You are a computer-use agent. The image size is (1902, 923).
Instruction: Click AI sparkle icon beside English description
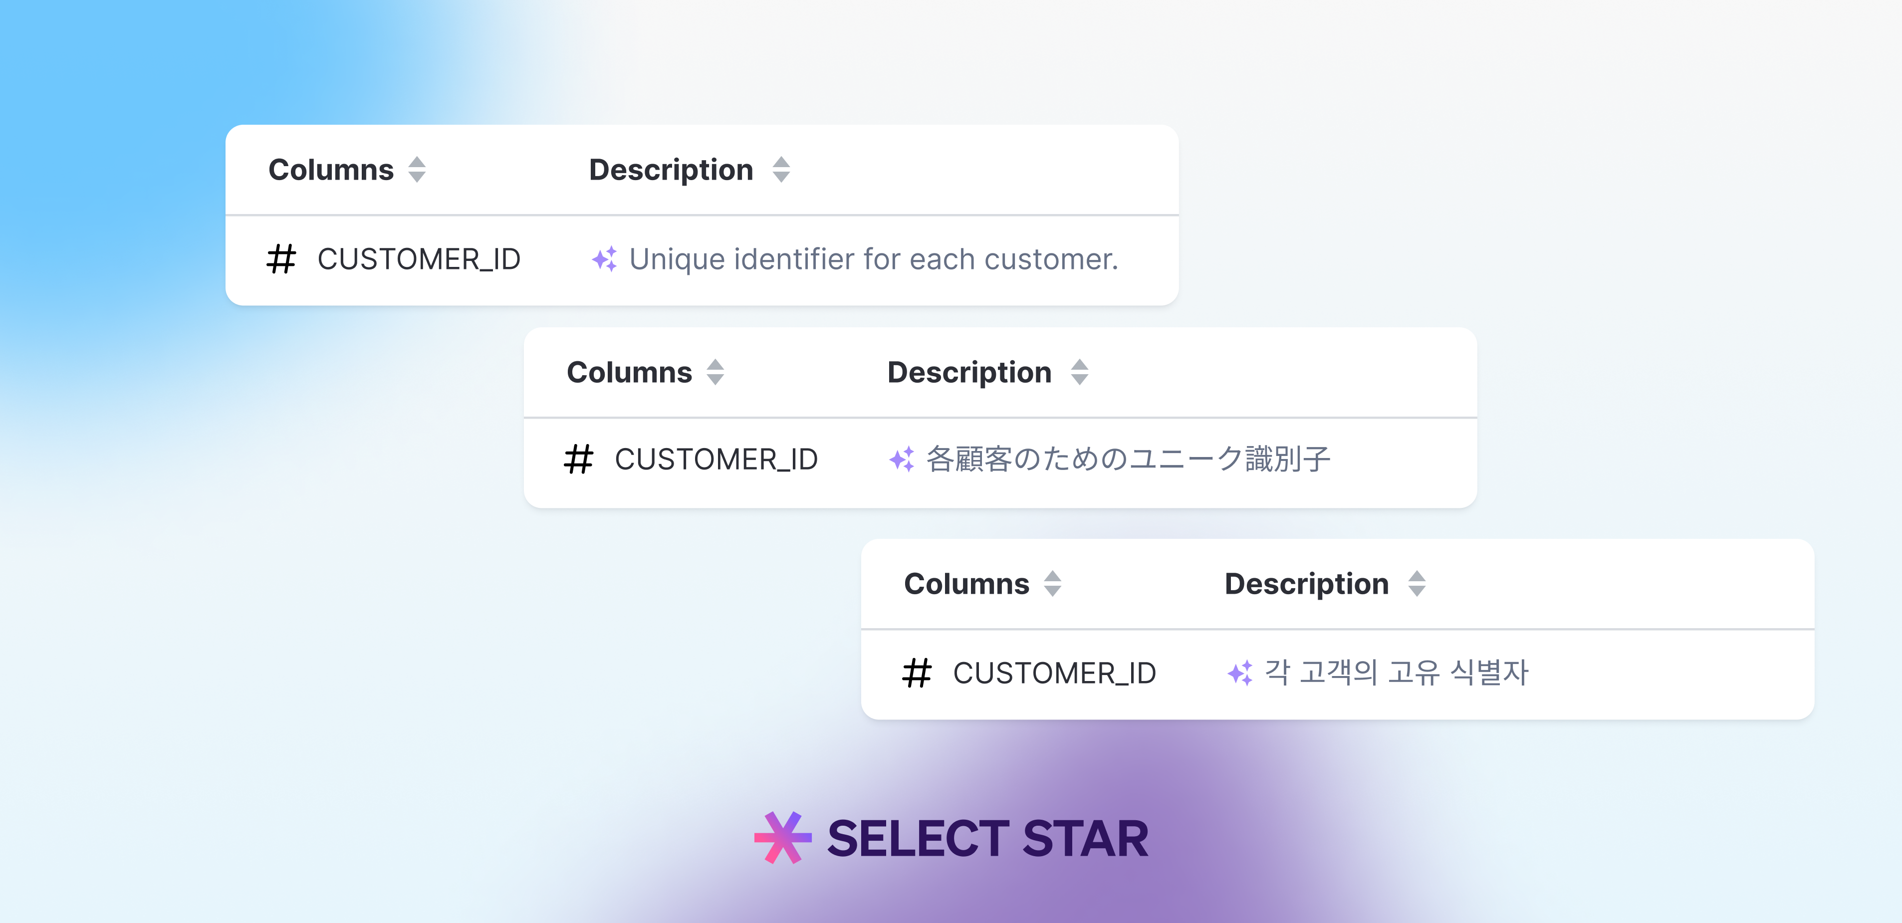pos(605,259)
